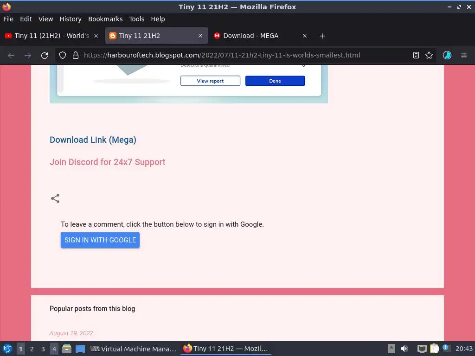Close the Tiny 11 21H2 Blogger tab
This screenshot has height=356, width=475.
point(200,36)
